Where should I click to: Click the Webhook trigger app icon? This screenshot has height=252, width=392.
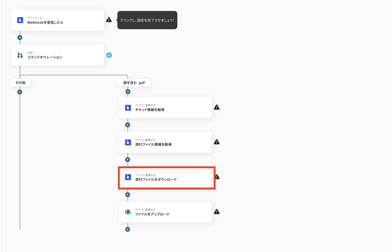pos(20,20)
